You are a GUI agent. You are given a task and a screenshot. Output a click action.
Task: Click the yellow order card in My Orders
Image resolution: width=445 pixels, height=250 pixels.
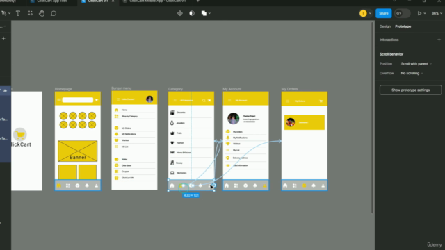click(x=305, y=122)
